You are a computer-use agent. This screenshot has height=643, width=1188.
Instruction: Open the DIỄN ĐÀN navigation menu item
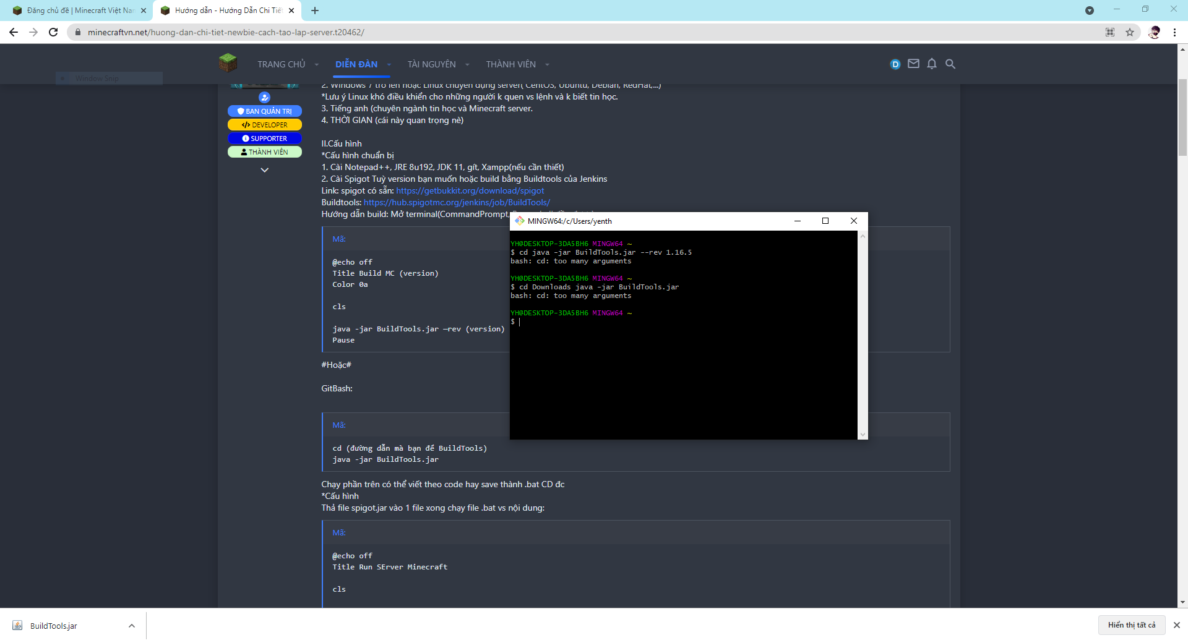tap(356, 64)
